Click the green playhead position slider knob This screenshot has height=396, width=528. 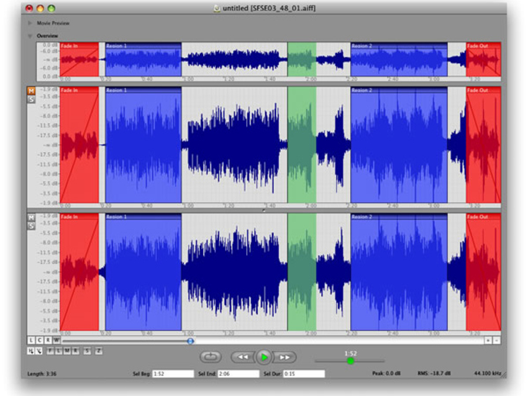pos(350,361)
